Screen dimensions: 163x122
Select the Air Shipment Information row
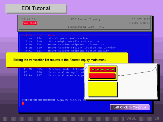68,38
